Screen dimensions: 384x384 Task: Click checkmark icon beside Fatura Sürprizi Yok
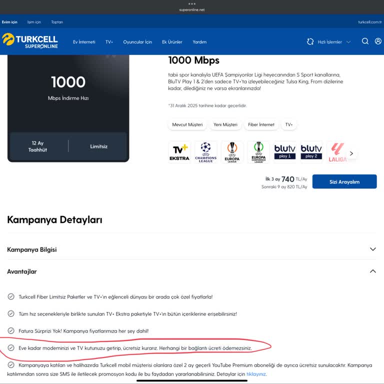(11, 330)
